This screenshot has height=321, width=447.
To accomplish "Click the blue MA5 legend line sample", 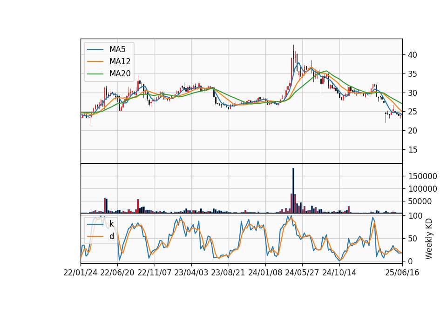I will (95, 50).
